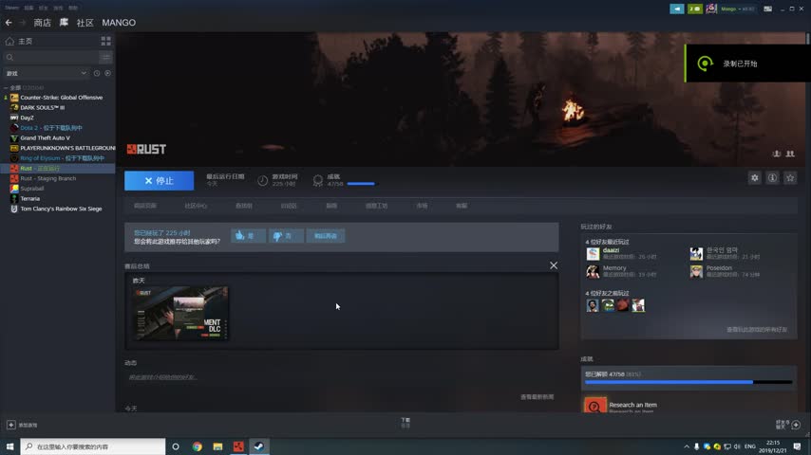Click the small achievements bar near playtime
The image size is (811, 455).
[363, 184]
